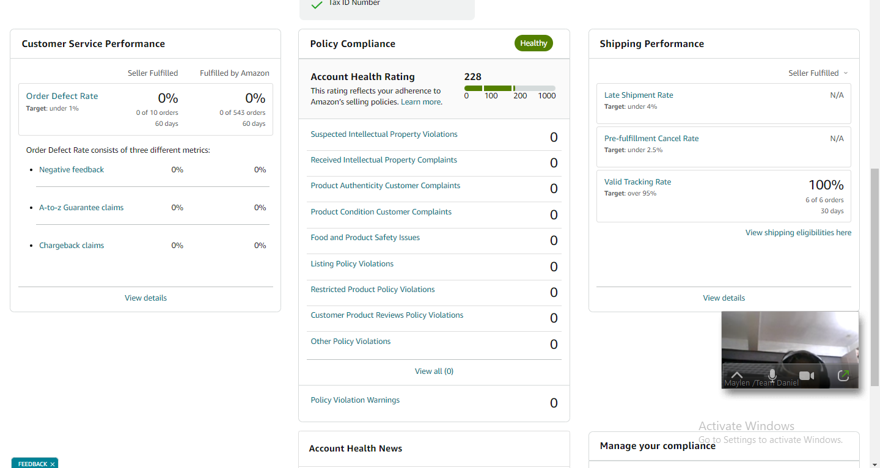
Task: Dismiss the FEEDBACK tab with its X icon
Action: point(53,464)
